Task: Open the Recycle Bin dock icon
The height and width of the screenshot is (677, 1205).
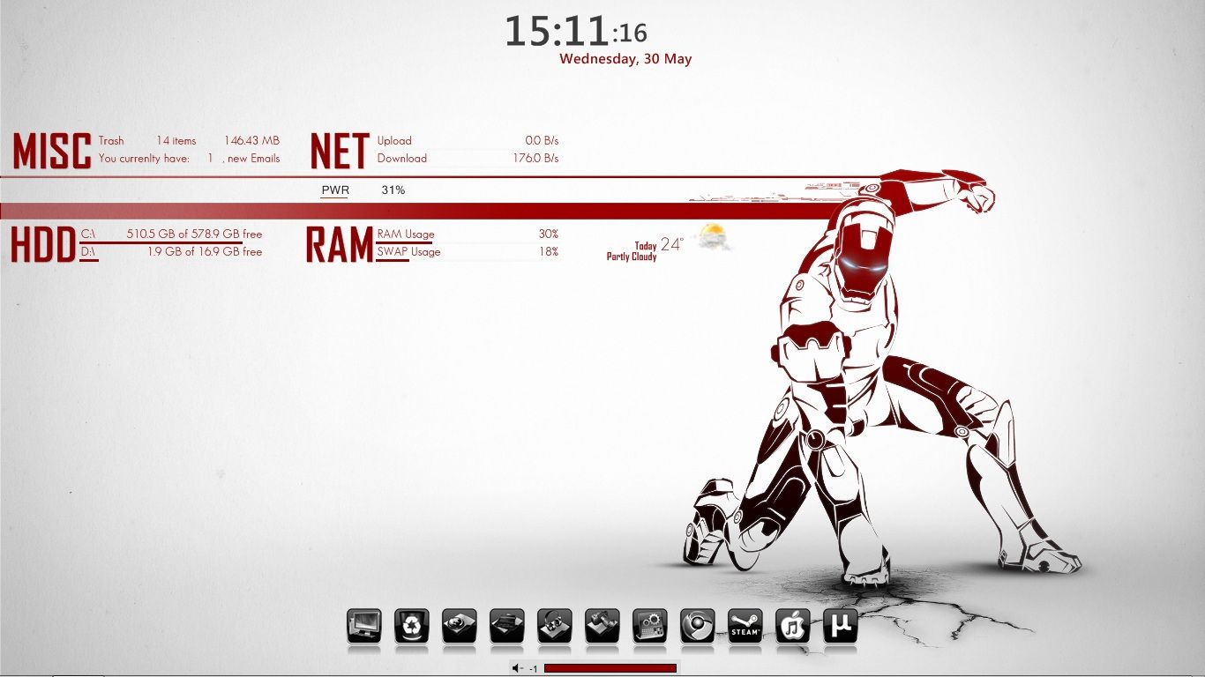Action: (412, 628)
